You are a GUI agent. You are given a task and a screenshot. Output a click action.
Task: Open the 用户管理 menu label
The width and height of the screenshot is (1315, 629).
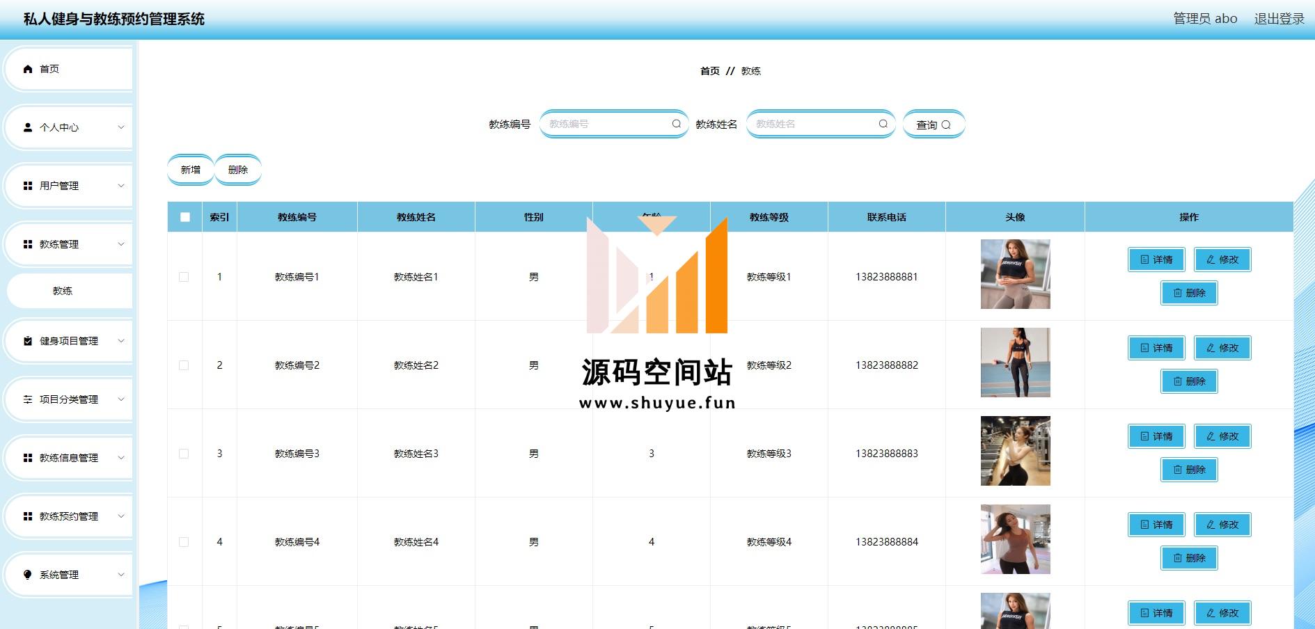click(x=59, y=186)
